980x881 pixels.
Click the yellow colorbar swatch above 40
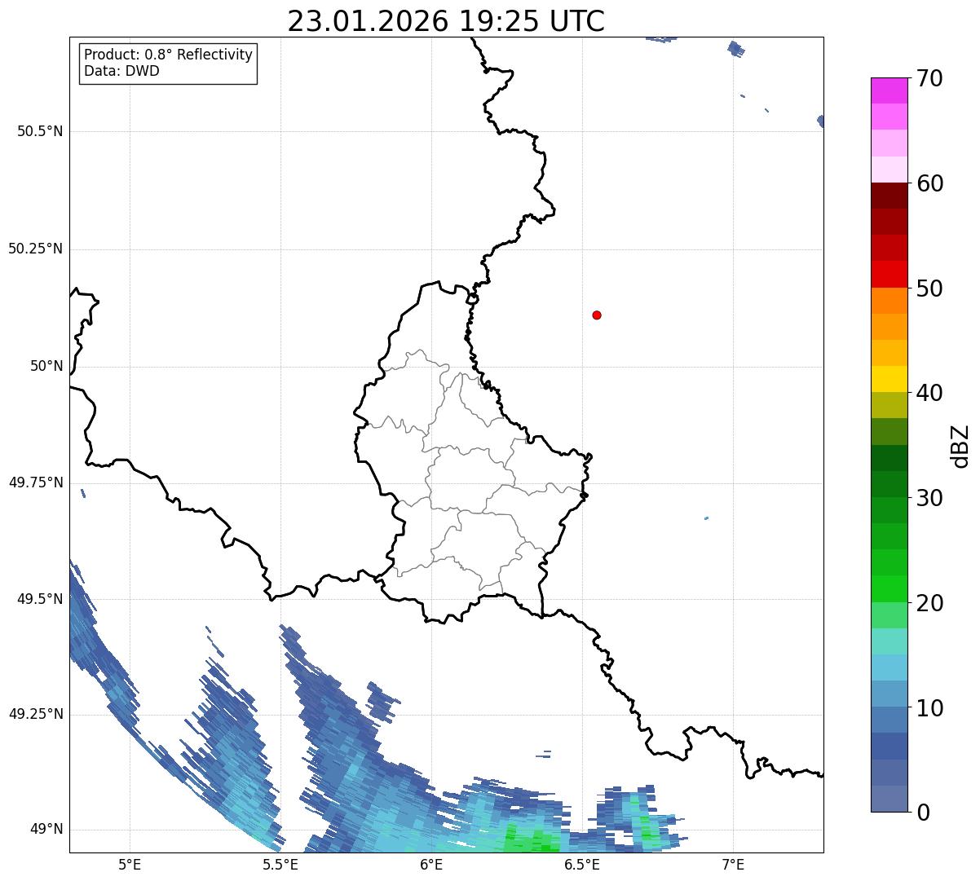(x=889, y=379)
